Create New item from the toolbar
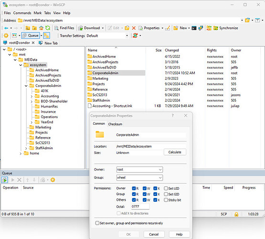This screenshot has width=265, height=239. (180, 28)
